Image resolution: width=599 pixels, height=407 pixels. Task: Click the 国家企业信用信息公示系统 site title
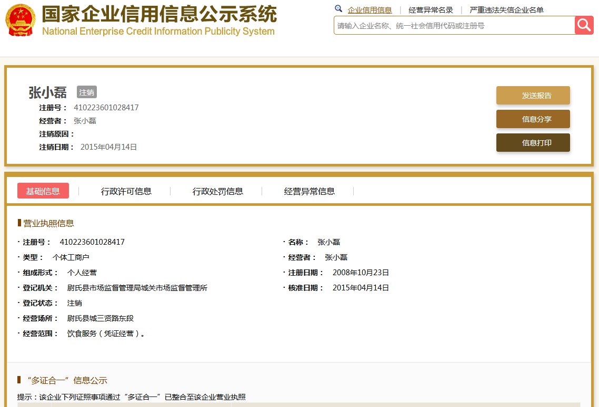pos(159,14)
